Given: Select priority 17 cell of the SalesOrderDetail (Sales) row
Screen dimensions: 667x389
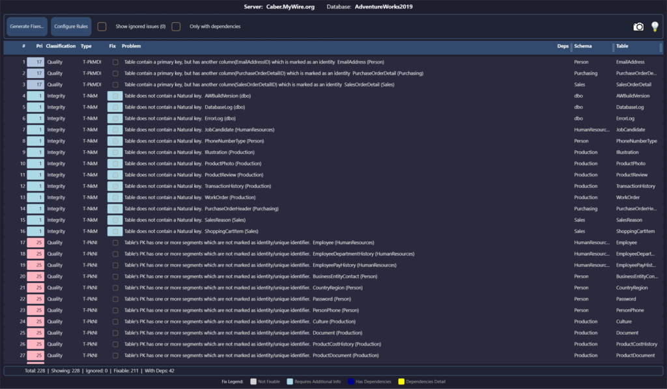Looking at the screenshot, I should point(36,85).
